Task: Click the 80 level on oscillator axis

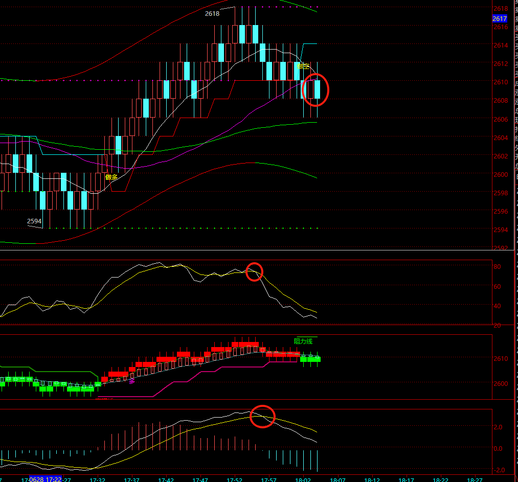Action: point(497,267)
